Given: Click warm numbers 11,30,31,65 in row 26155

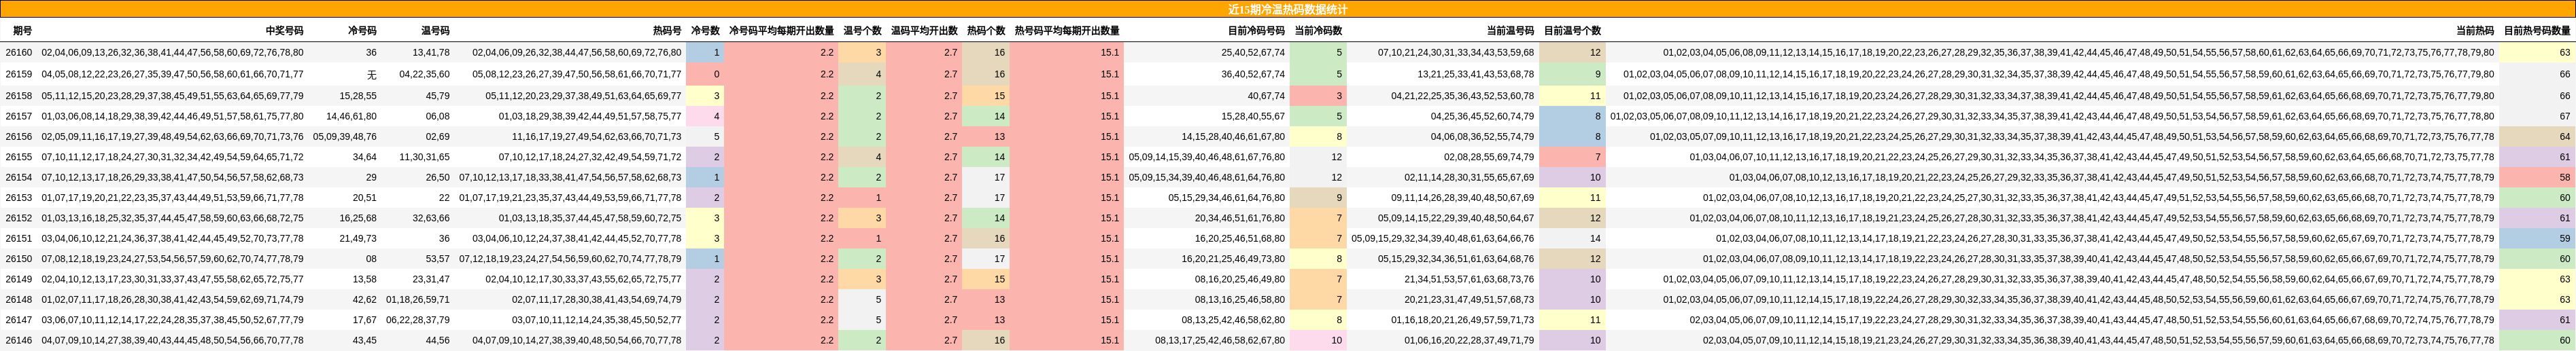Looking at the screenshot, I should [424, 157].
